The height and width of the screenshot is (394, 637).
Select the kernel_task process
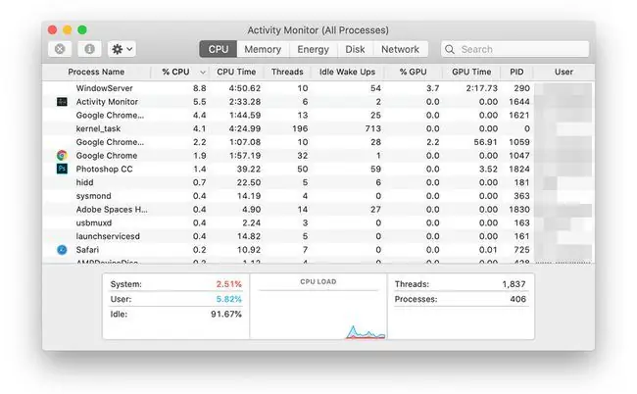click(x=98, y=128)
